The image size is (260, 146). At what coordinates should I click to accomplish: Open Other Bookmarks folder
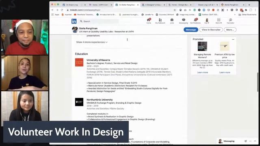tap(247, 15)
